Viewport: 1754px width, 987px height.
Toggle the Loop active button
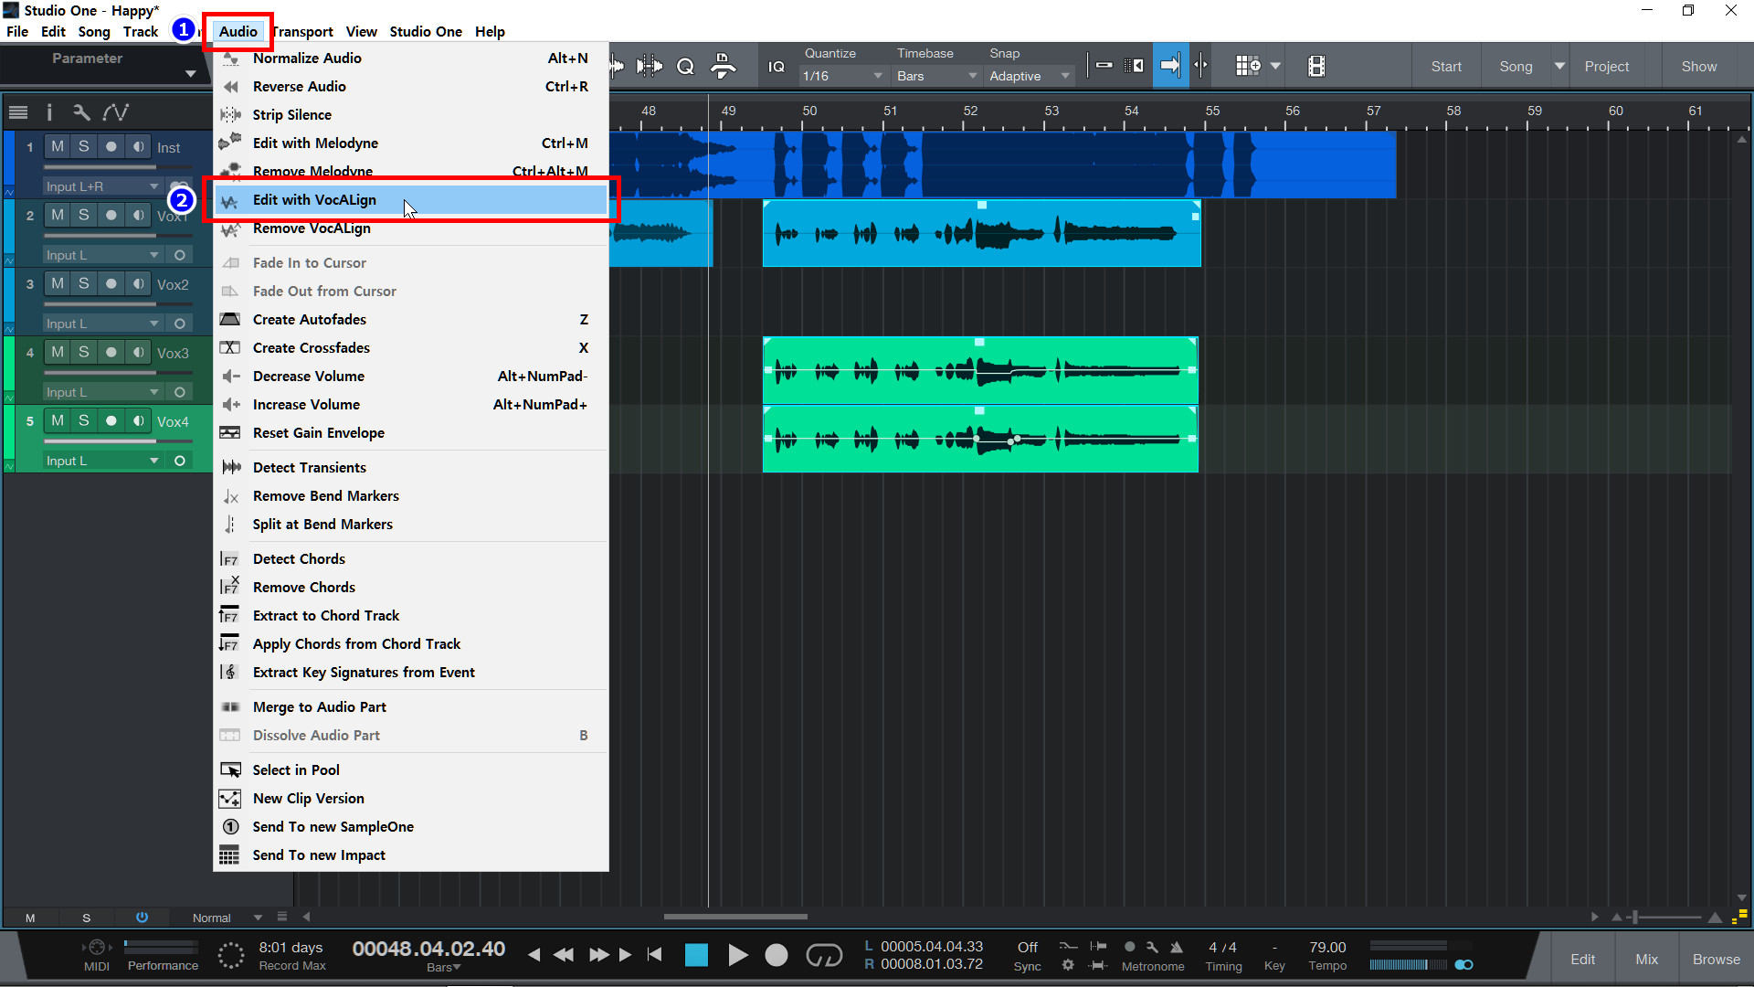(x=823, y=955)
